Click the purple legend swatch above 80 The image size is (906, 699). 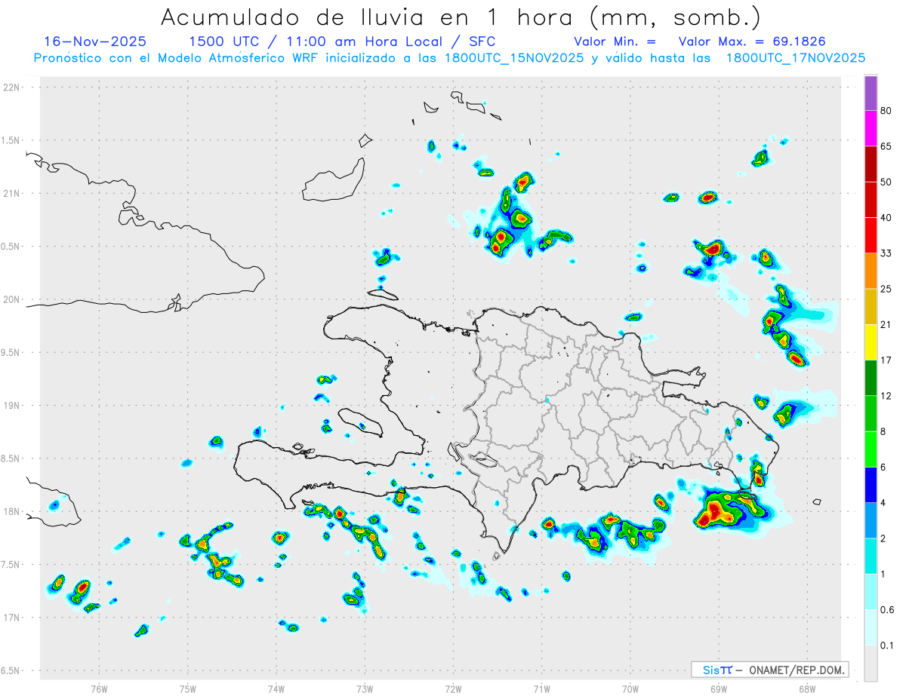(x=871, y=93)
